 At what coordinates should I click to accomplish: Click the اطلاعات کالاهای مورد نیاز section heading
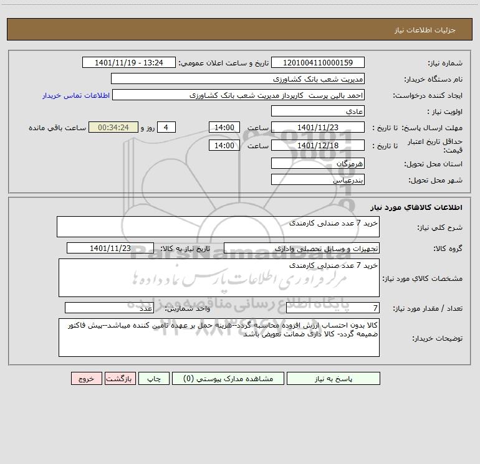(416, 207)
